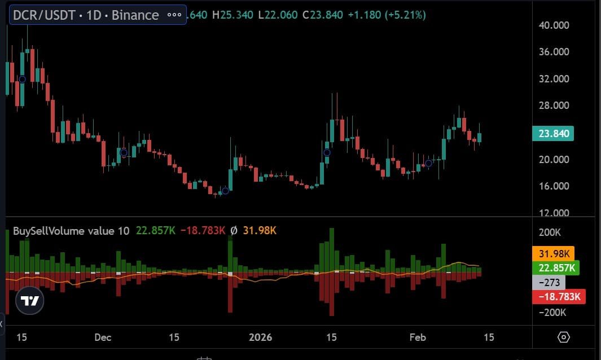Click the circle marker in early December

click(x=124, y=152)
